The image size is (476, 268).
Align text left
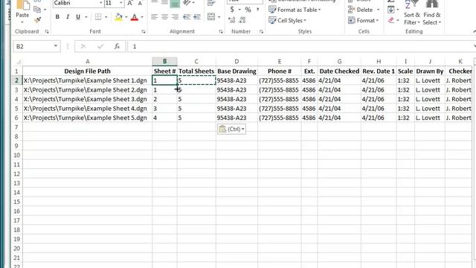[x=154, y=16]
